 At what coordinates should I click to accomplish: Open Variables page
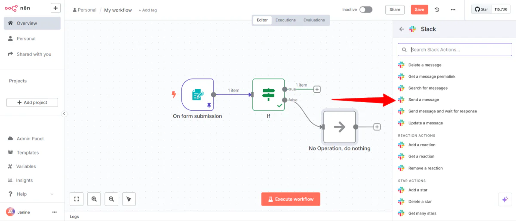point(32,166)
